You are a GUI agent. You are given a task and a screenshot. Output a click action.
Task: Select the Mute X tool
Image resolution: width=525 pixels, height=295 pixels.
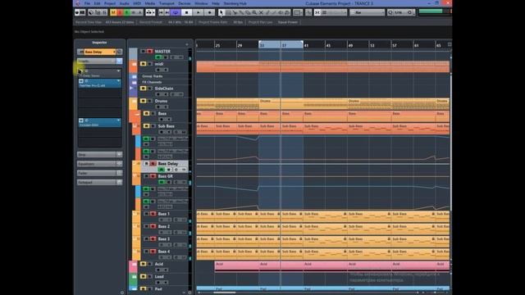pos(261,12)
